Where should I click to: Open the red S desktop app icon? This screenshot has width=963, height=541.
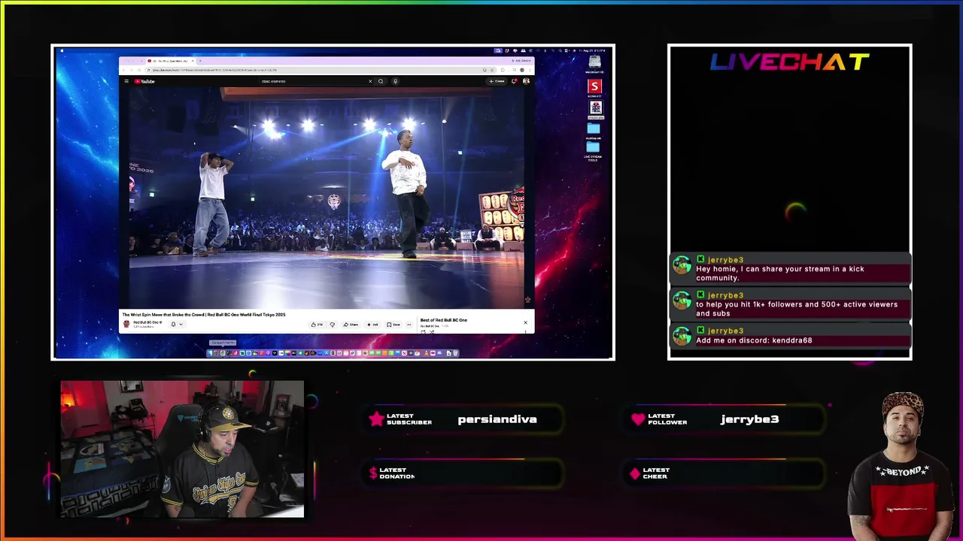(x=594, y=86)
